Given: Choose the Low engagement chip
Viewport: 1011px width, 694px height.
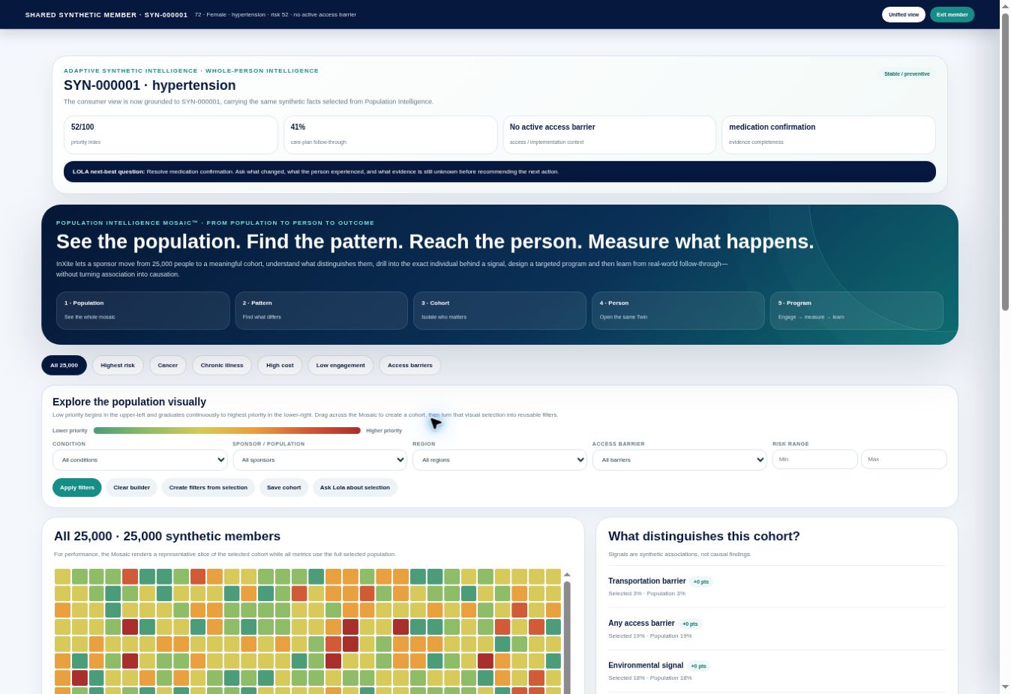Looking at the screenshot, I should click(340, 365).
